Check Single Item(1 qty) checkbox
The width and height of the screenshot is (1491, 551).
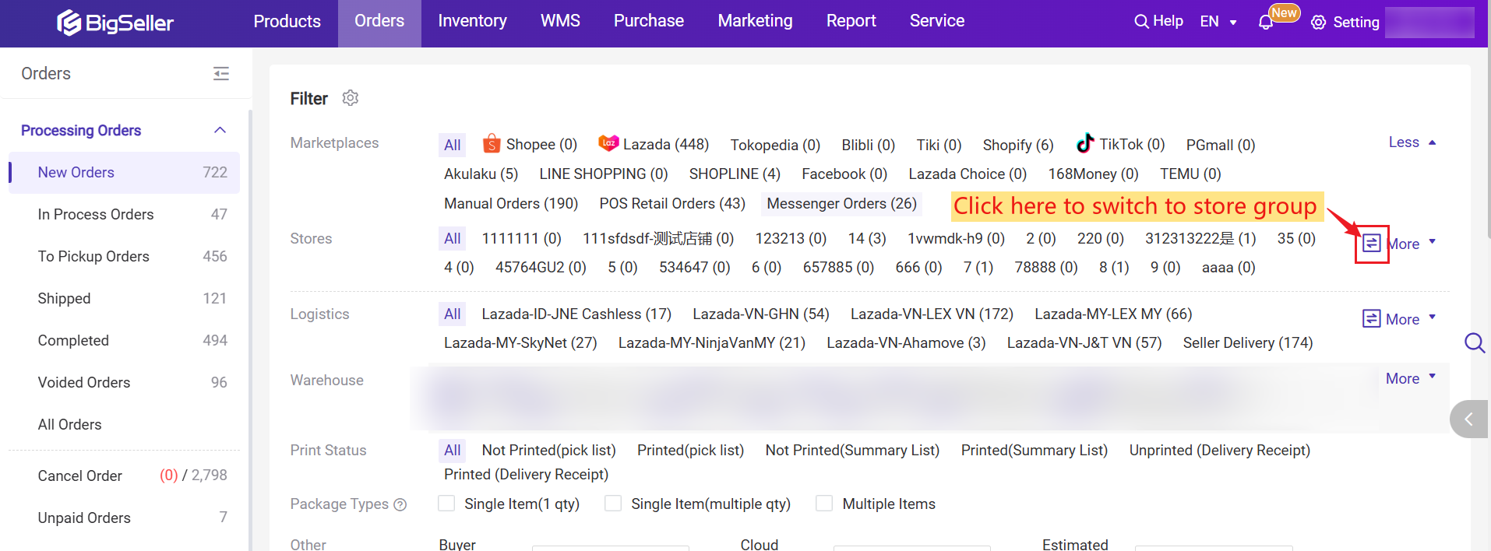tap(446, 504)
